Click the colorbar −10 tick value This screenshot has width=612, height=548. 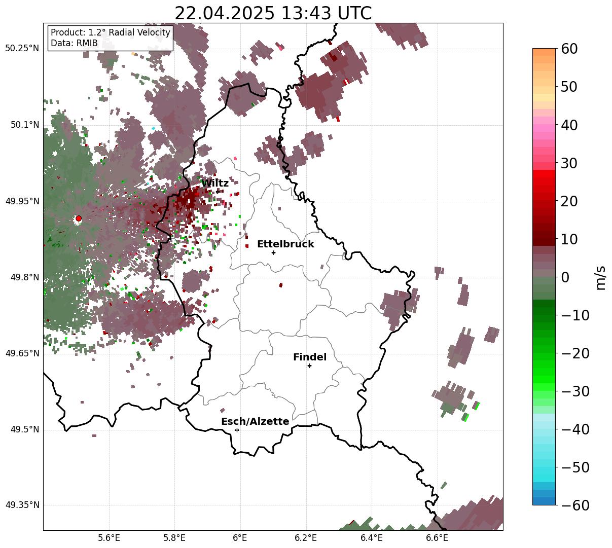[575, 315]
